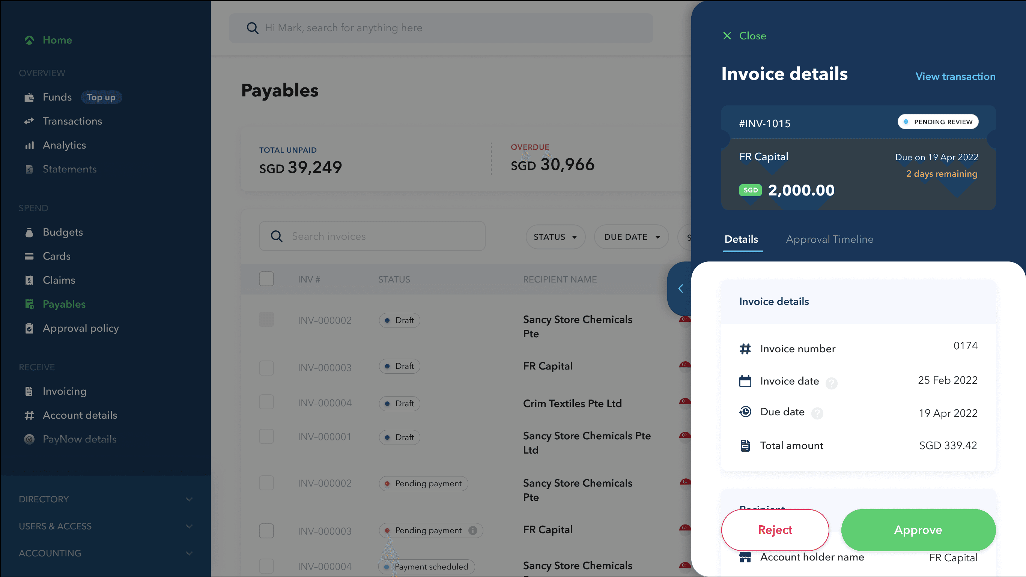Toggle the select-all invoices header checkbox
This screenshot has width=1026, height=577.
266,279
